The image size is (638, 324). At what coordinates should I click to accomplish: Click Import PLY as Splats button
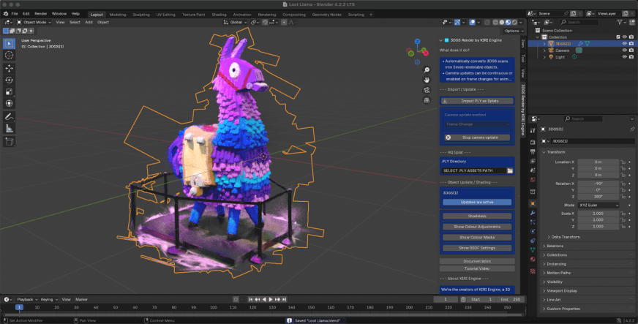(479, 100)
